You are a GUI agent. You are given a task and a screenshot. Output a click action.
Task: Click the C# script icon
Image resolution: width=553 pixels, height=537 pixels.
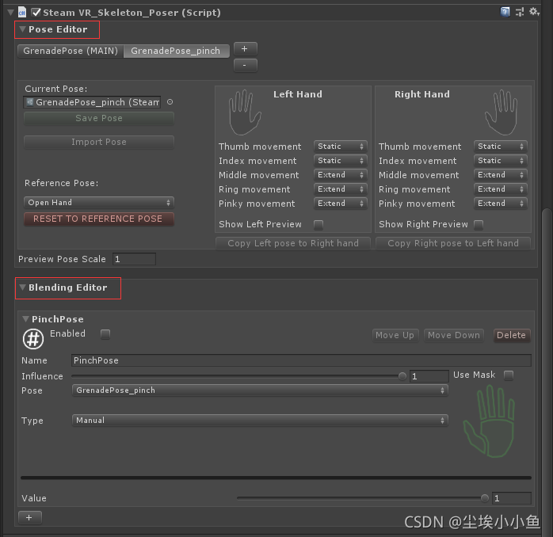(22, 13)
